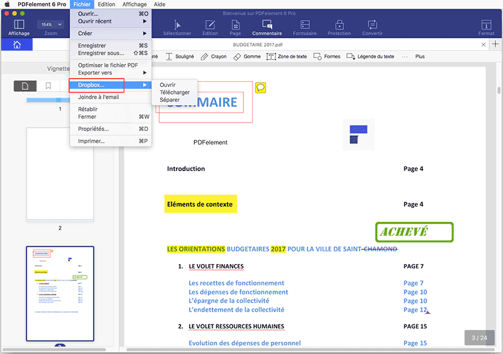
Task: Choose Joindre à l'email
Action: click(x=111, y=97)
